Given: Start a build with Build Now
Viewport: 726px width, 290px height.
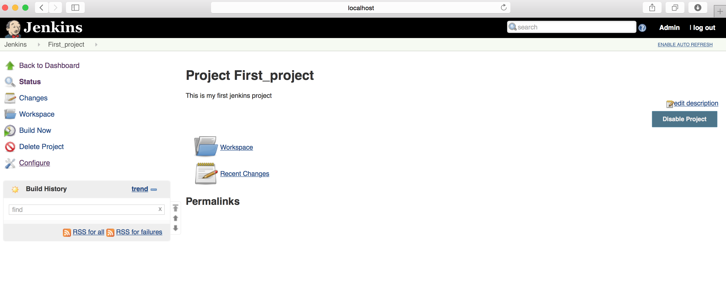Looking at the screenshot, I should [x=35, y=131].
